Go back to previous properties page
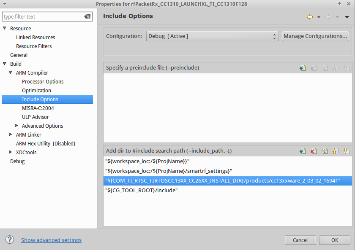 tap(309, 17)
